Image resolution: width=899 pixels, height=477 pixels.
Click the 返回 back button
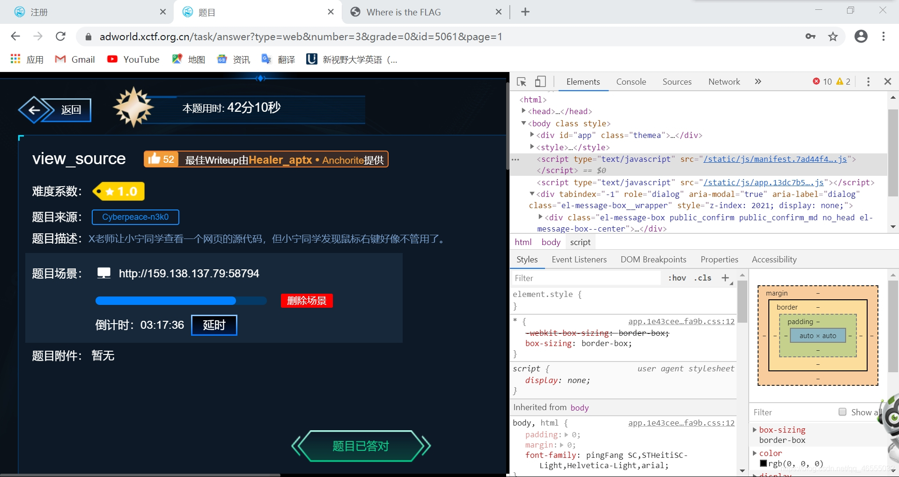coord(55,110)
